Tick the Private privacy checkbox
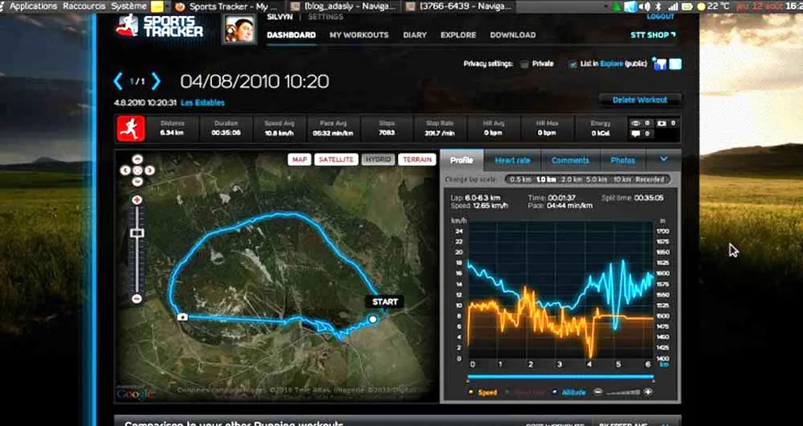The width and height of the screenshot is (803, 426). (x=525, y=64)
